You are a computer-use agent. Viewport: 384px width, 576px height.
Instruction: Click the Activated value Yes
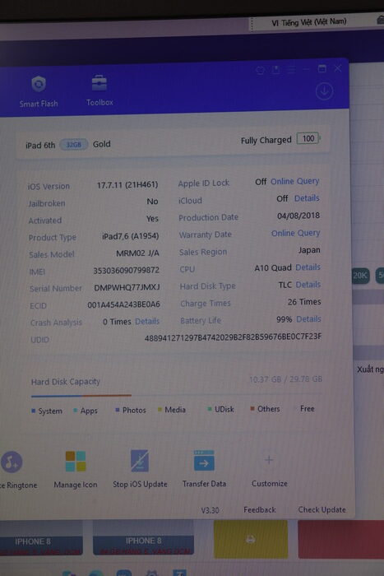point(152,219)
